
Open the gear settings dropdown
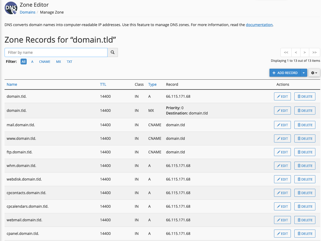pos(314,73)
